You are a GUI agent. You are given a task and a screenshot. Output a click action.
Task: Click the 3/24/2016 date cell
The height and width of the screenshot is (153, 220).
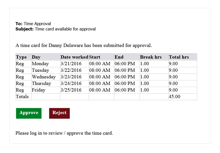click(x=74, y=83)
